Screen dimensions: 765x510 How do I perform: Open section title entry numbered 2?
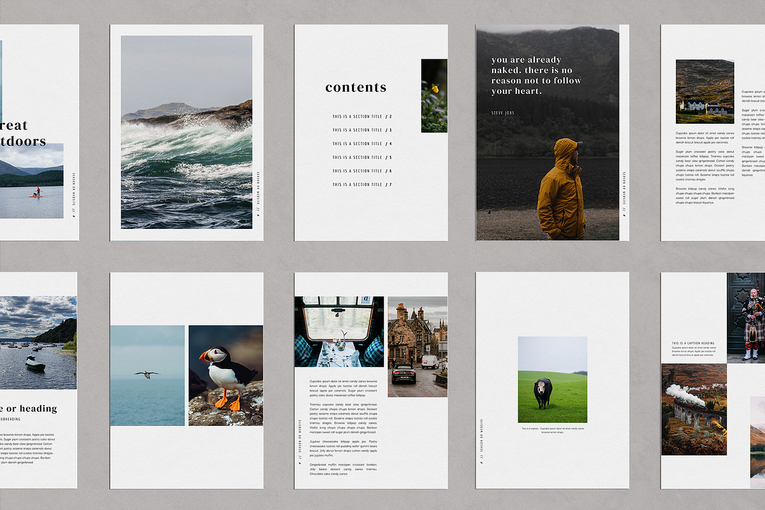[362, 117]
